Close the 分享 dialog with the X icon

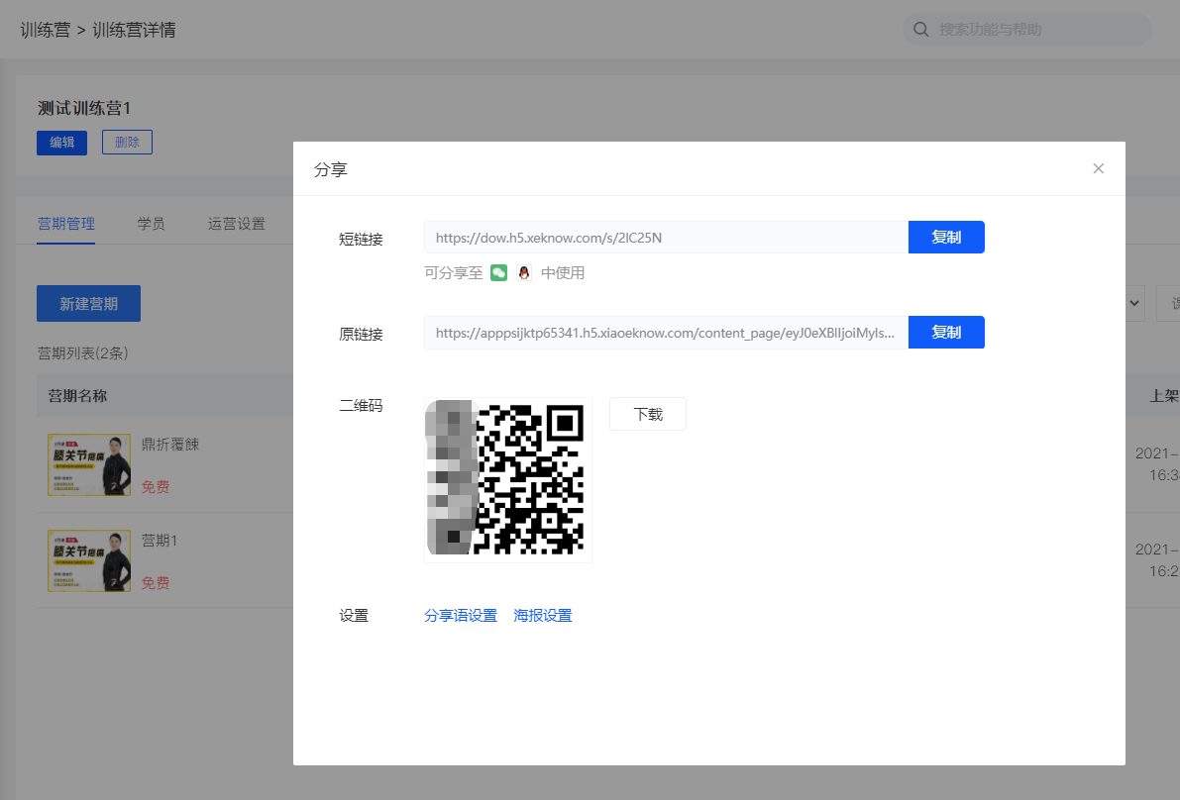coord(1098,168)
